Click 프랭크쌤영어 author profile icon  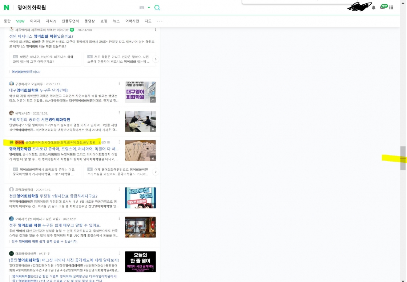[12, 190]
